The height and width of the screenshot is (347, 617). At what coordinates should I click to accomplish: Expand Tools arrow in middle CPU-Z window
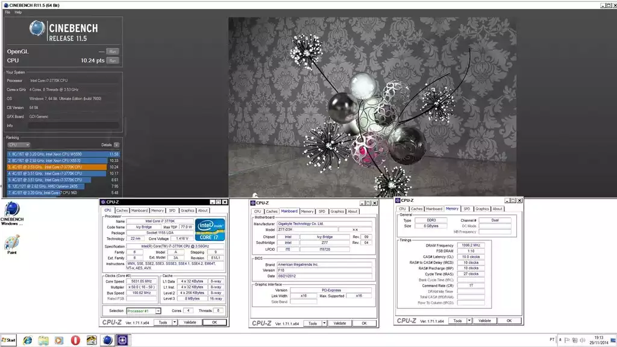point(324,324)
